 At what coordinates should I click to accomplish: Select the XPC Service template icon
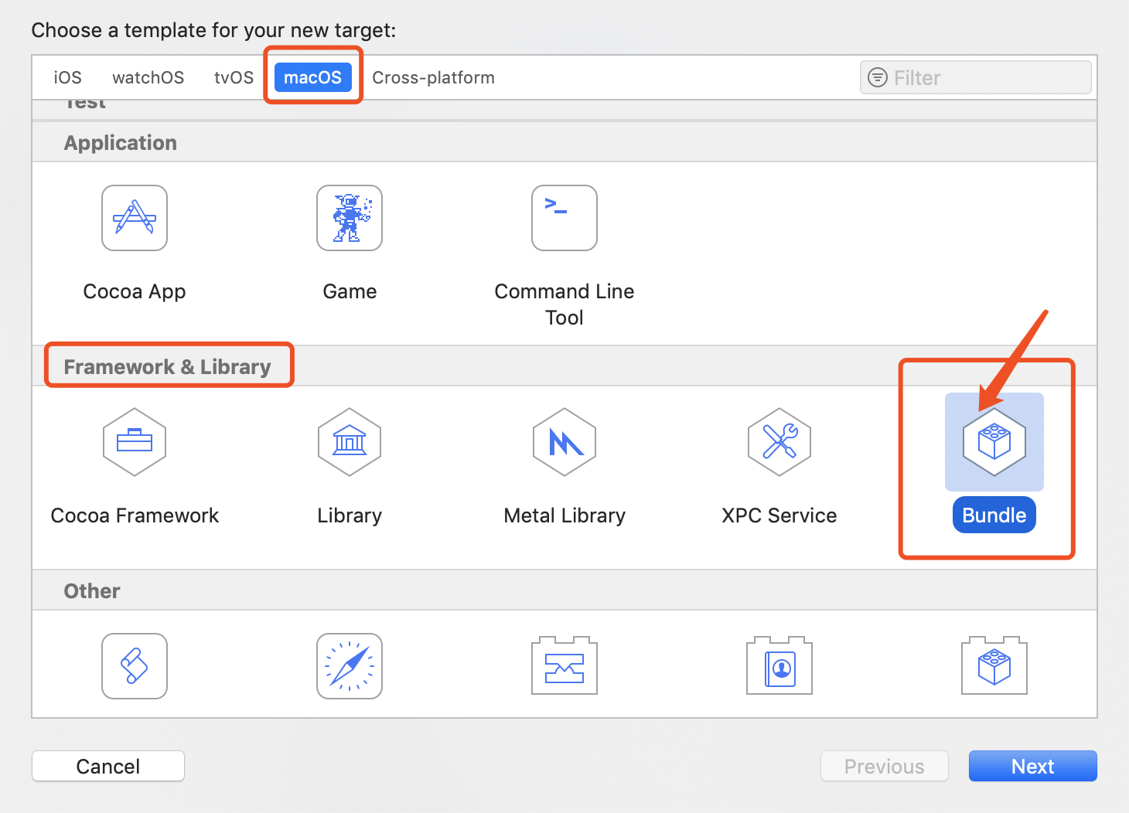[779, 442]
